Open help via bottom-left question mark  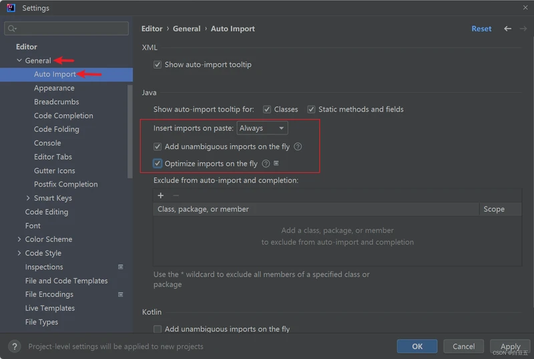point(15,346)
